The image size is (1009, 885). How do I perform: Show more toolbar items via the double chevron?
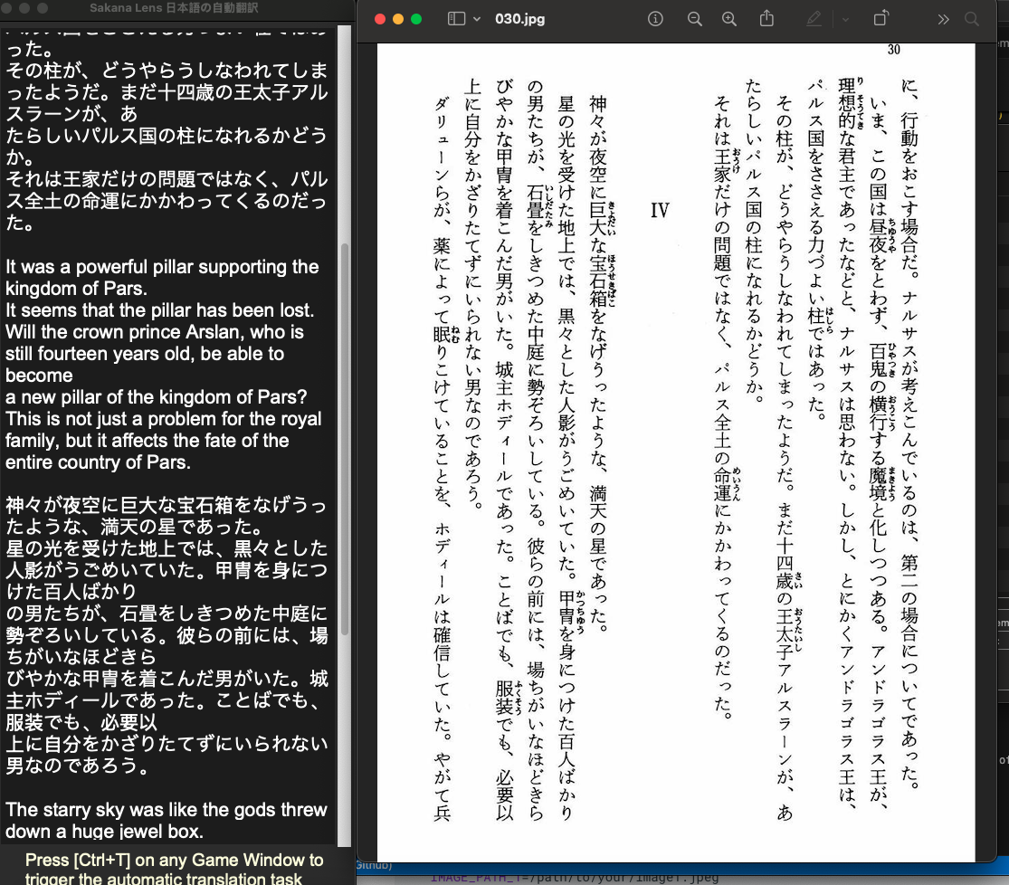(x=943, y=19)
